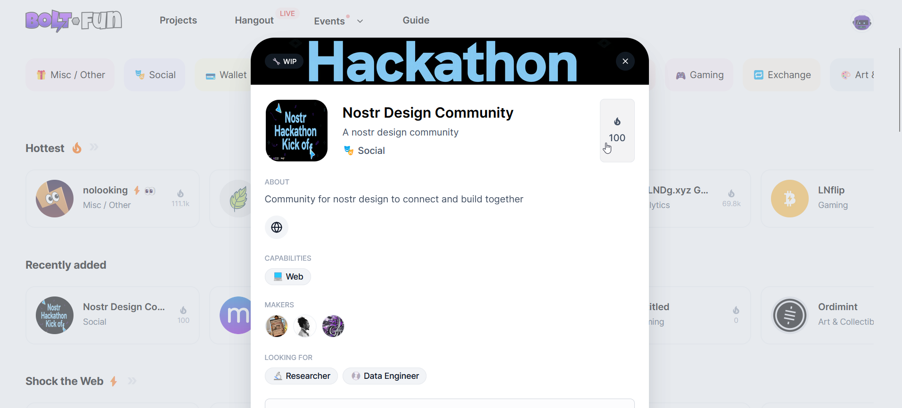
Task: Expand the Events dropdown menu
Action: click(338, 21)
